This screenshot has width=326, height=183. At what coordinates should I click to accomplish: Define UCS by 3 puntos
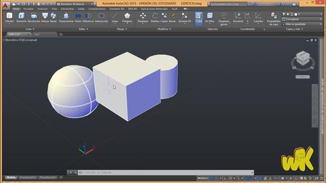[x=258, y=18]
